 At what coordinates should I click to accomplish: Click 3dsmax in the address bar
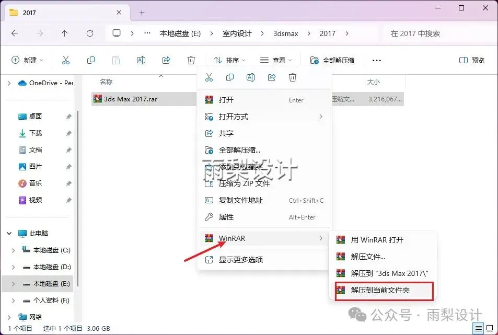click(286, 33)
